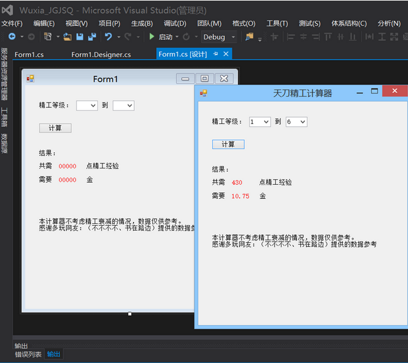Click the Align Bottoms layout icon
The height and width of the screenshot is (363, 408).
pyautogui.click(x=353, y=37)
